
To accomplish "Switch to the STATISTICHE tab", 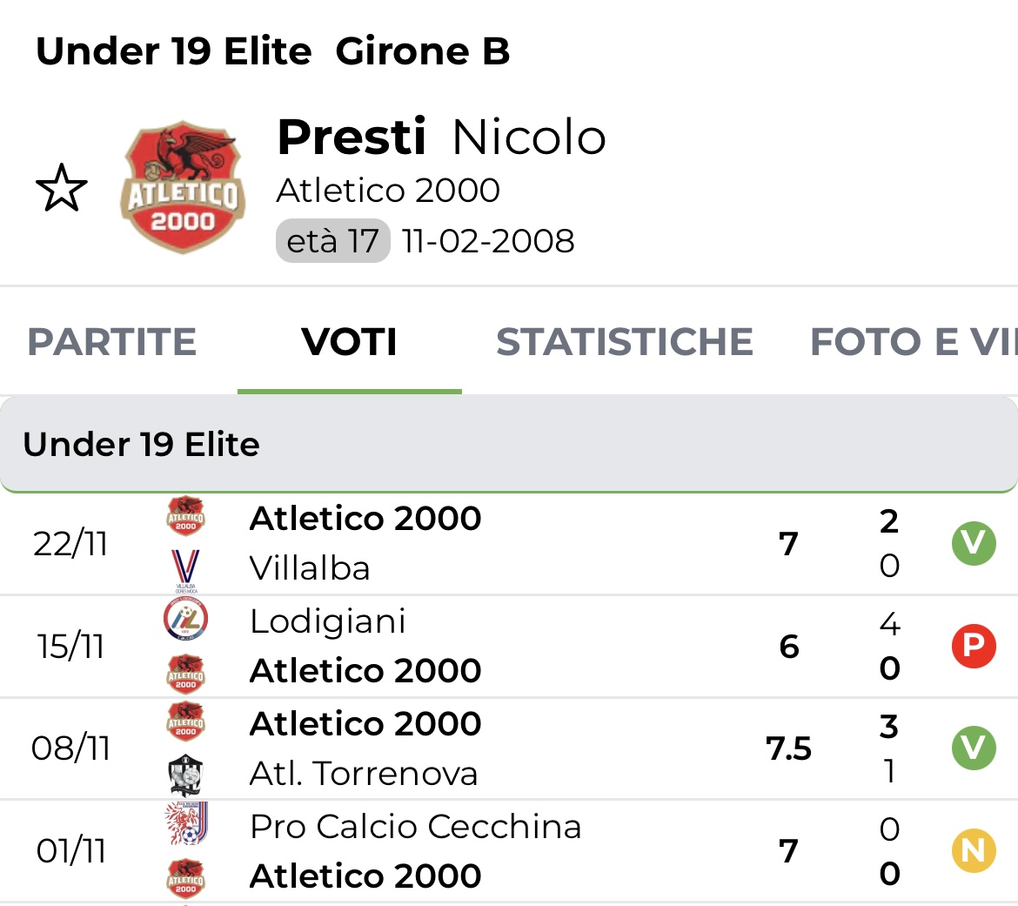I will [624, 342].
